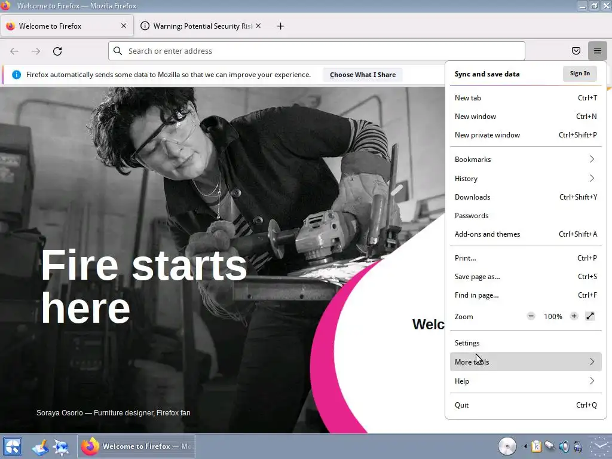Quit Firefox from the menu

[x=526, y=405]
